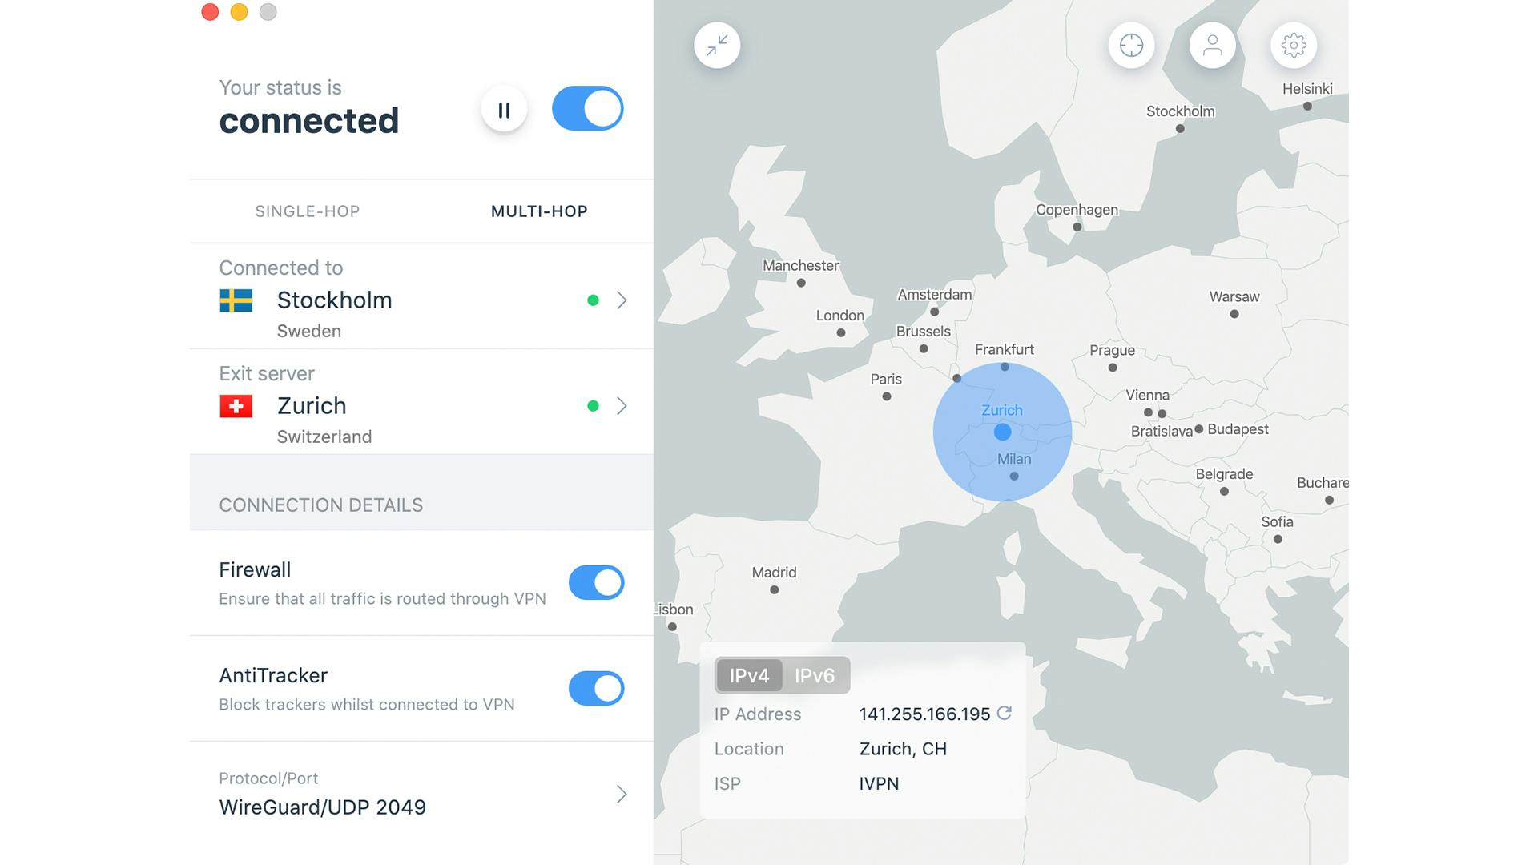
Task: Open the account profile icon
Action: pyautogui.click(x=1212, y=46)
